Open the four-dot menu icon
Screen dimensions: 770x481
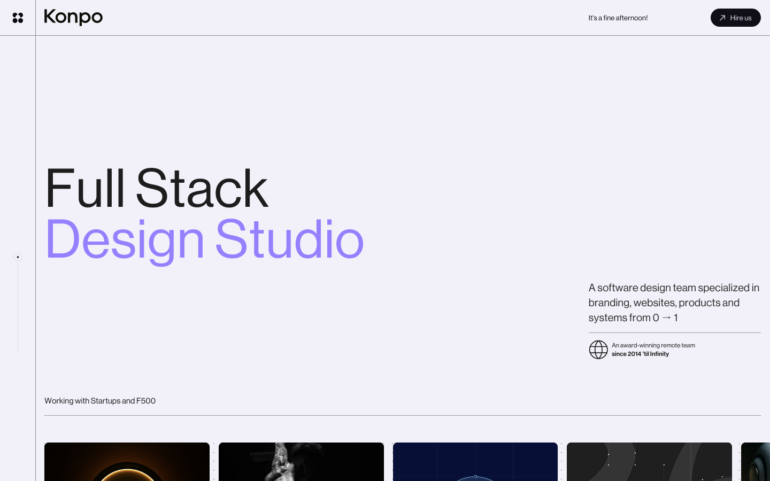click(18, 18)
